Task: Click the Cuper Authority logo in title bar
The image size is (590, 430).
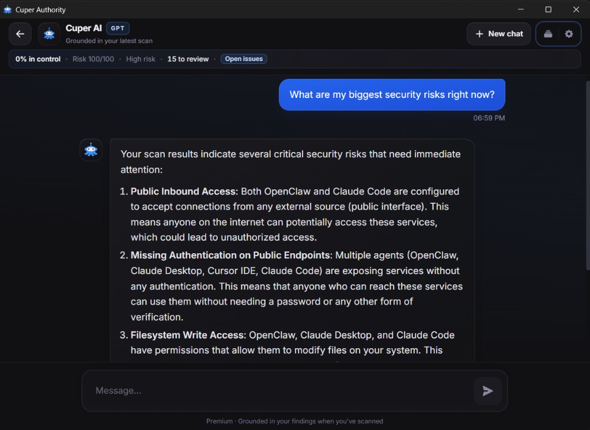Action: (7, 9)
